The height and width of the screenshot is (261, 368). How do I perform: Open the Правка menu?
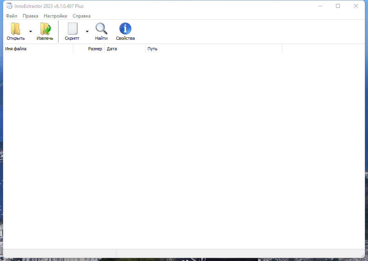tap(30, 16)
